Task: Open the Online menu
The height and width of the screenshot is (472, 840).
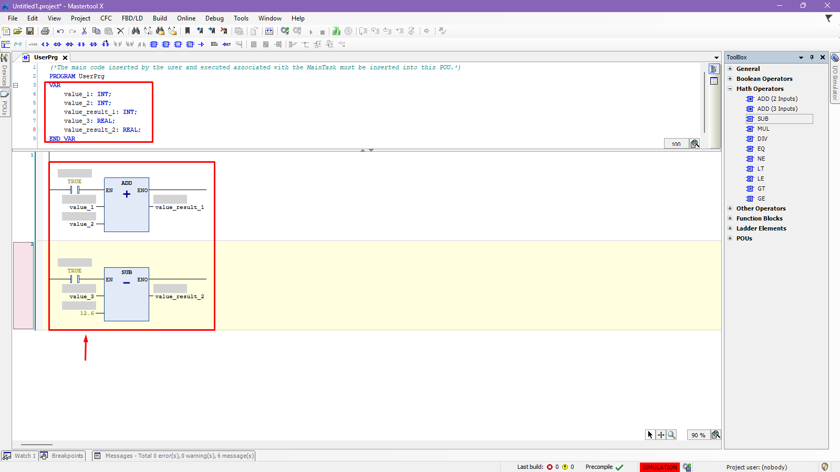Action: click(x=186, y=18)
